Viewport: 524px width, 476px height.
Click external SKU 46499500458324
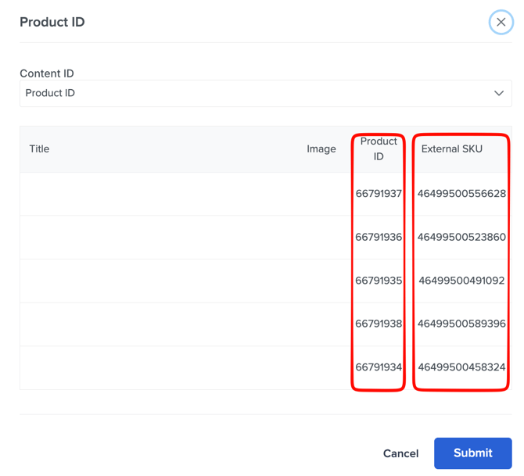pos(461,367)
